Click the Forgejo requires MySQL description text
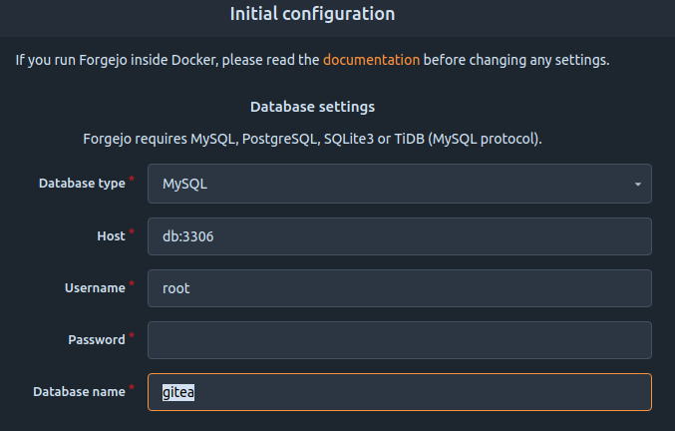This screenshot has width=675, height=431. click(x=312, y=139)
